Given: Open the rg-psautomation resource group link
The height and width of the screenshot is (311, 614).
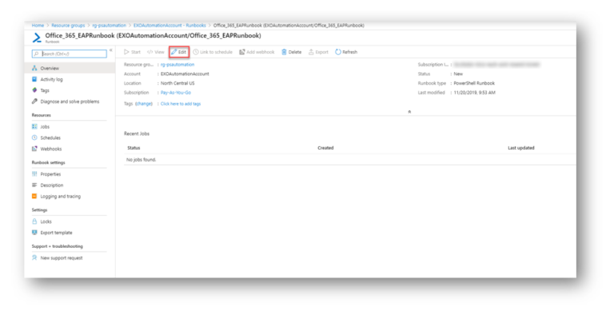Looking at the screenshot, I should click(x=177, y=65).
